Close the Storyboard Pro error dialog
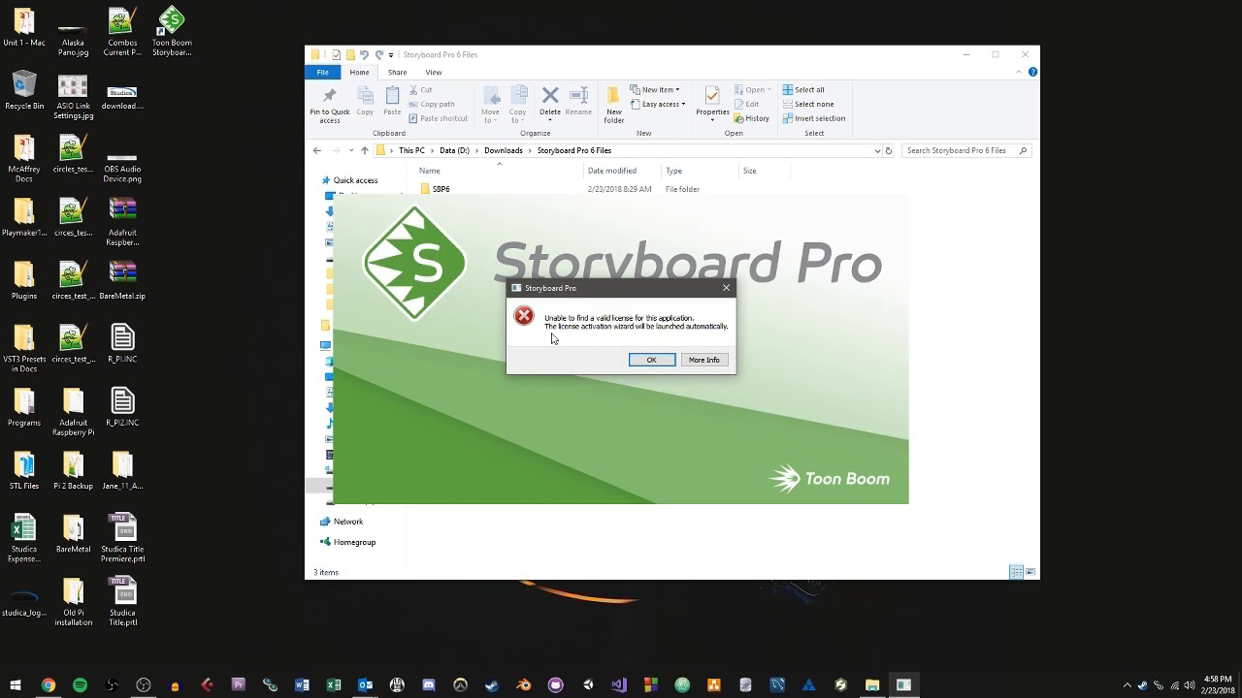 [x=726, y=288]
